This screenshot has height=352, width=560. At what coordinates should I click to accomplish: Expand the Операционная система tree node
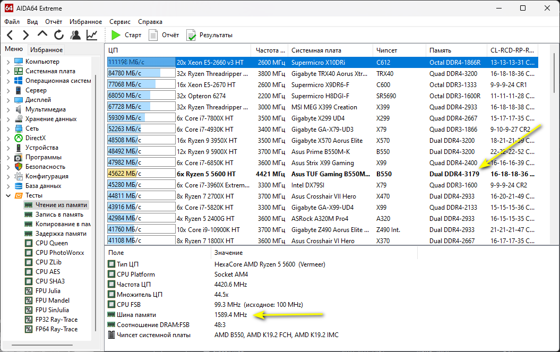click(x=8, y=81)
